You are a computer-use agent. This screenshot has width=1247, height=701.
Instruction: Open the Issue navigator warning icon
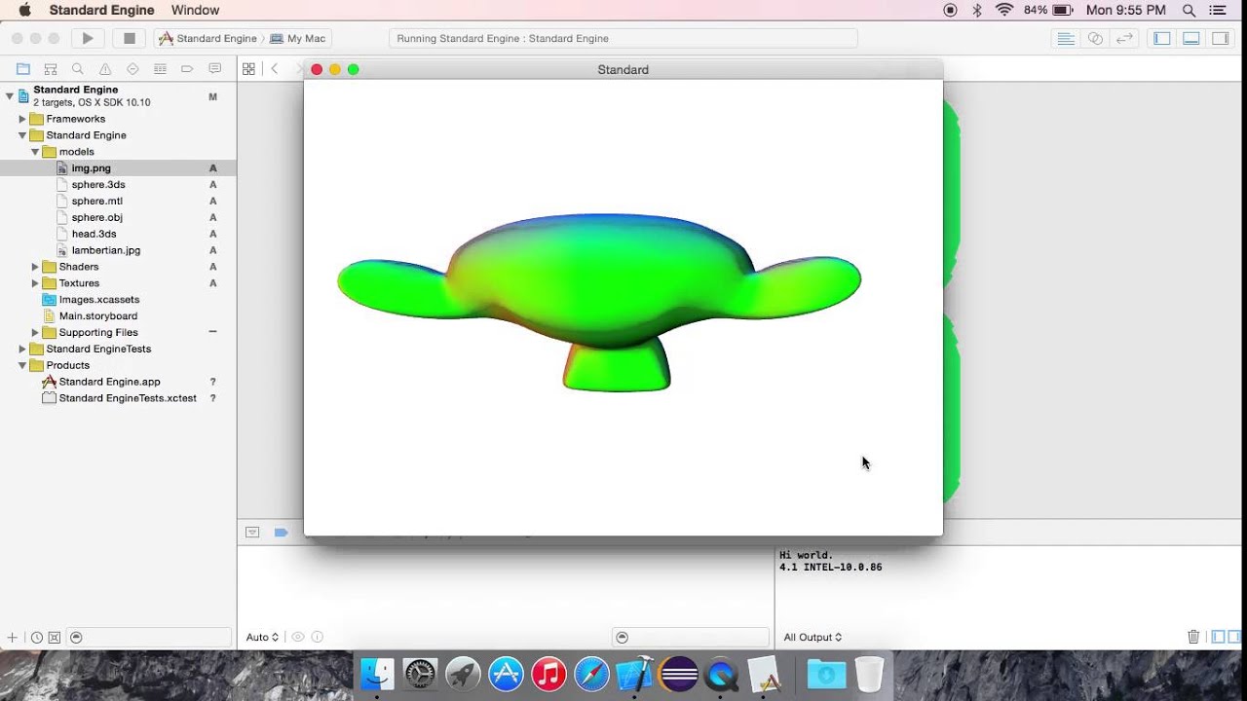(x=105, y=69)
